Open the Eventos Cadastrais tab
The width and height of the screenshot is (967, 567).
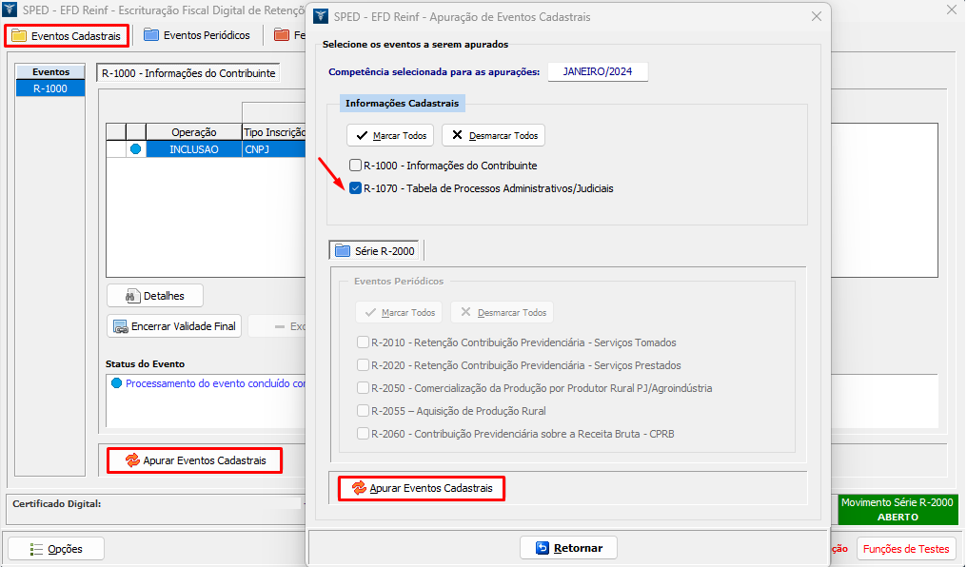pyautogui.click(x=67, y=36)
